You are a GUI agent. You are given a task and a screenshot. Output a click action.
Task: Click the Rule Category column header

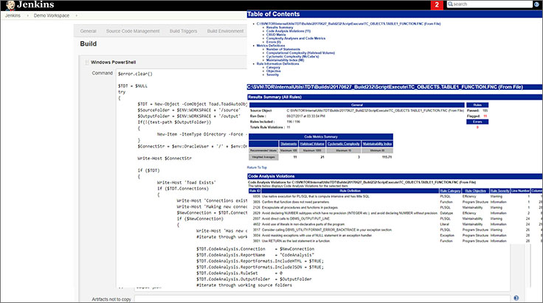pos(450,191)
